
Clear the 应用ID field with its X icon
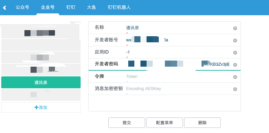tap(235, 53)
